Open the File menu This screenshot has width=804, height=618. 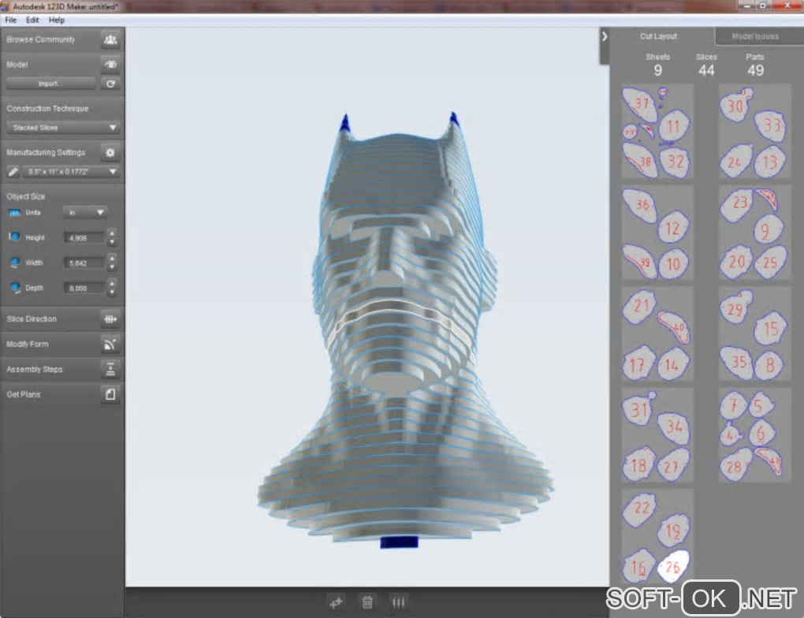pyautogui.click(x=11, y=20)
